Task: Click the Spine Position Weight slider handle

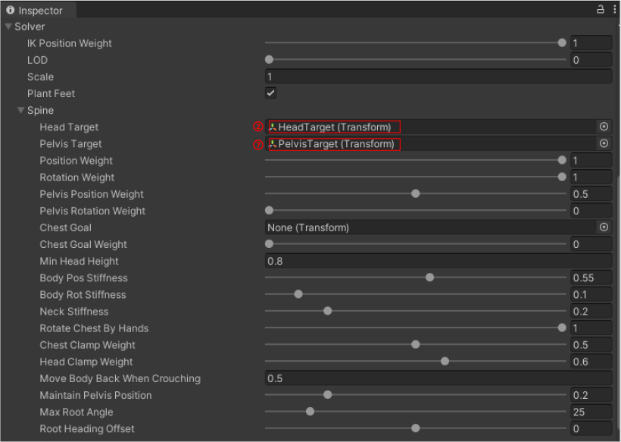Action: (562, 160)
